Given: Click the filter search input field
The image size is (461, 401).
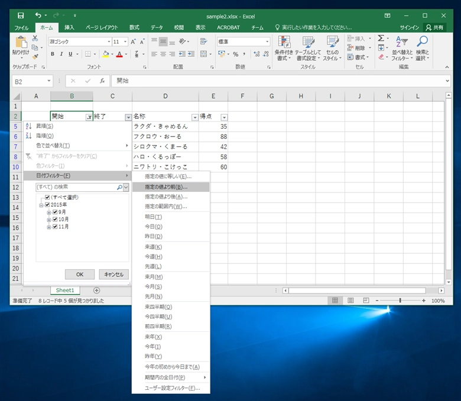Looking at the screenshot, I should (x=76, y=187).
